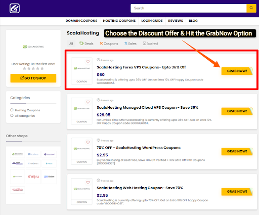Open 70% OFF ScalaHosting WordPress Coupons title

click(x=139, y=148)
